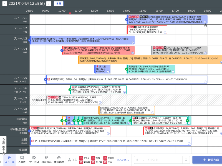Open info icon on 吉川運輸 job card
The width and height of the screenshot is (222, 166).
pos(132,43)
